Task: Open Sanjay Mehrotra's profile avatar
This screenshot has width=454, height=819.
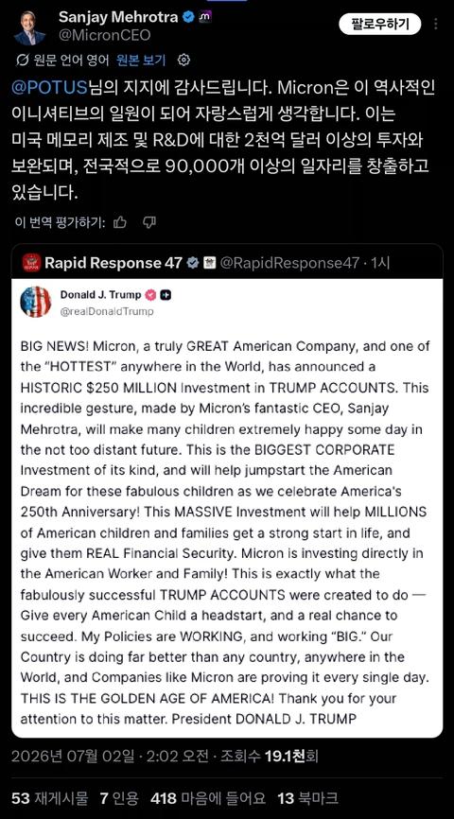Action: pyautogui.click(x=29, y=26)
